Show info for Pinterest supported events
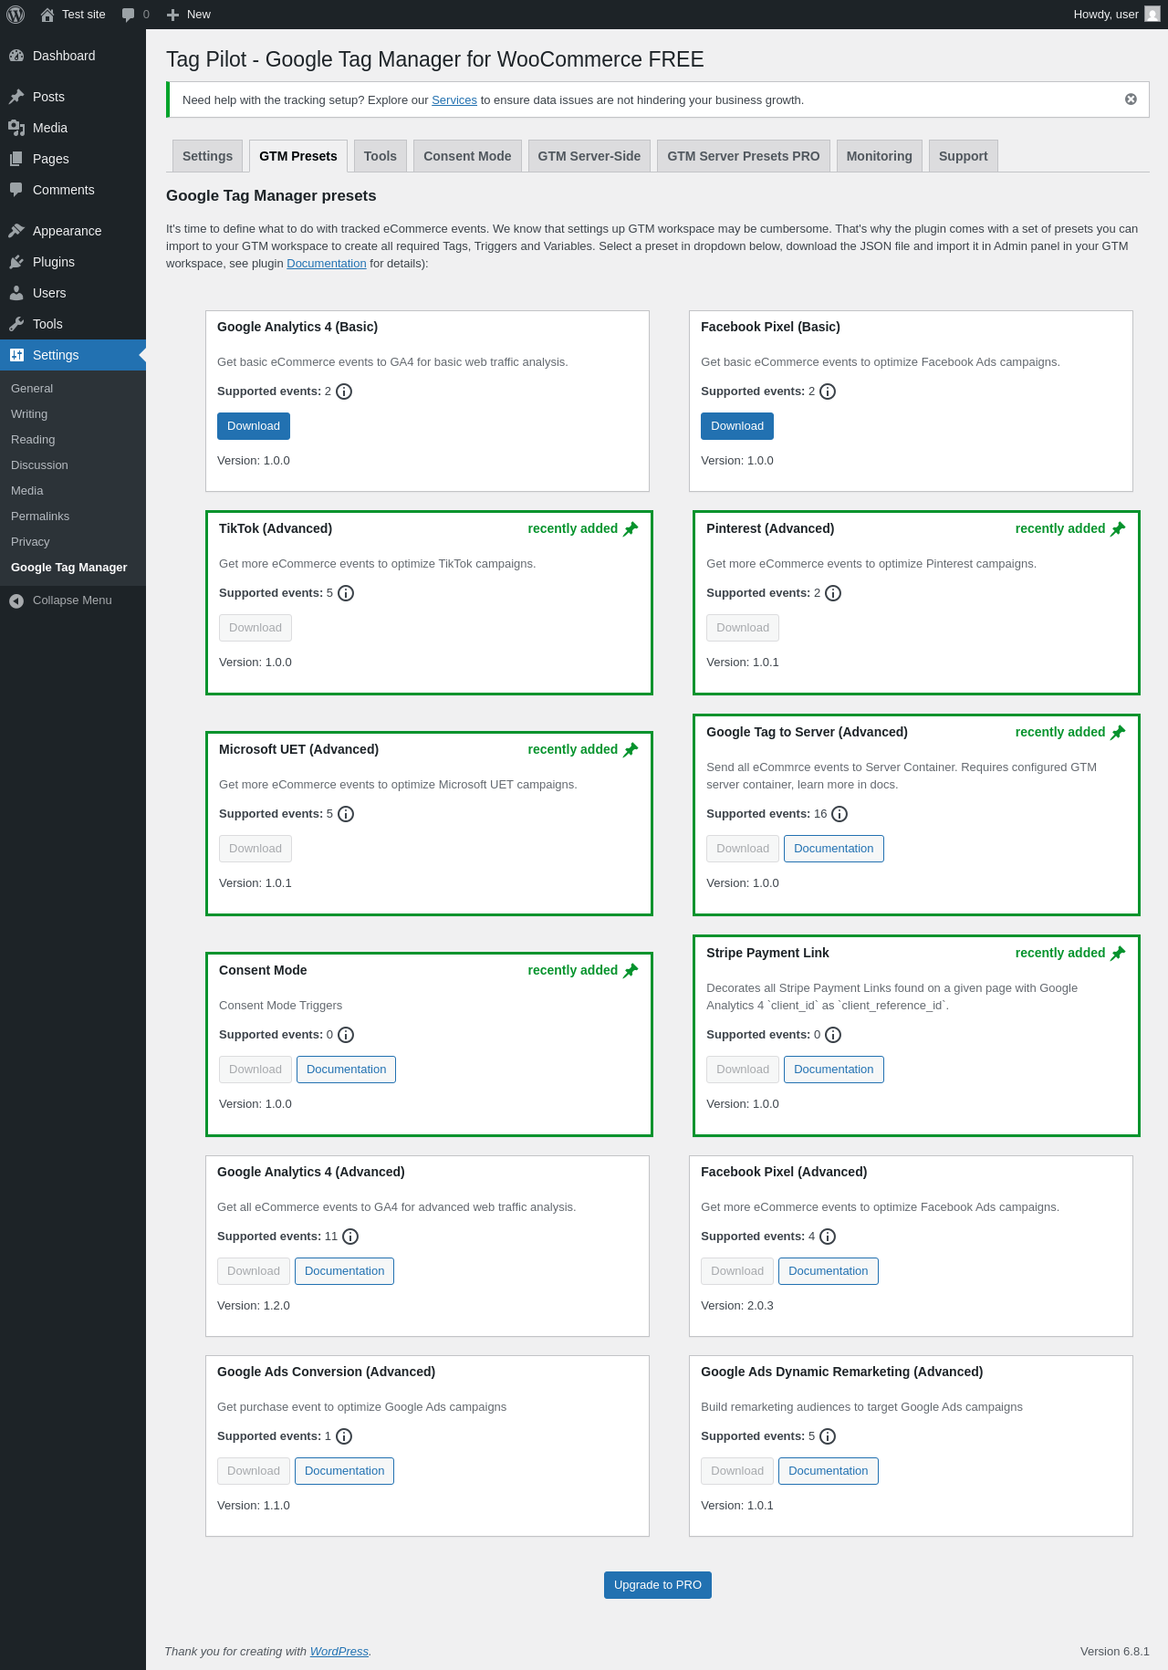Viewport: 1168px width, 1670px height. click(833, 593)
